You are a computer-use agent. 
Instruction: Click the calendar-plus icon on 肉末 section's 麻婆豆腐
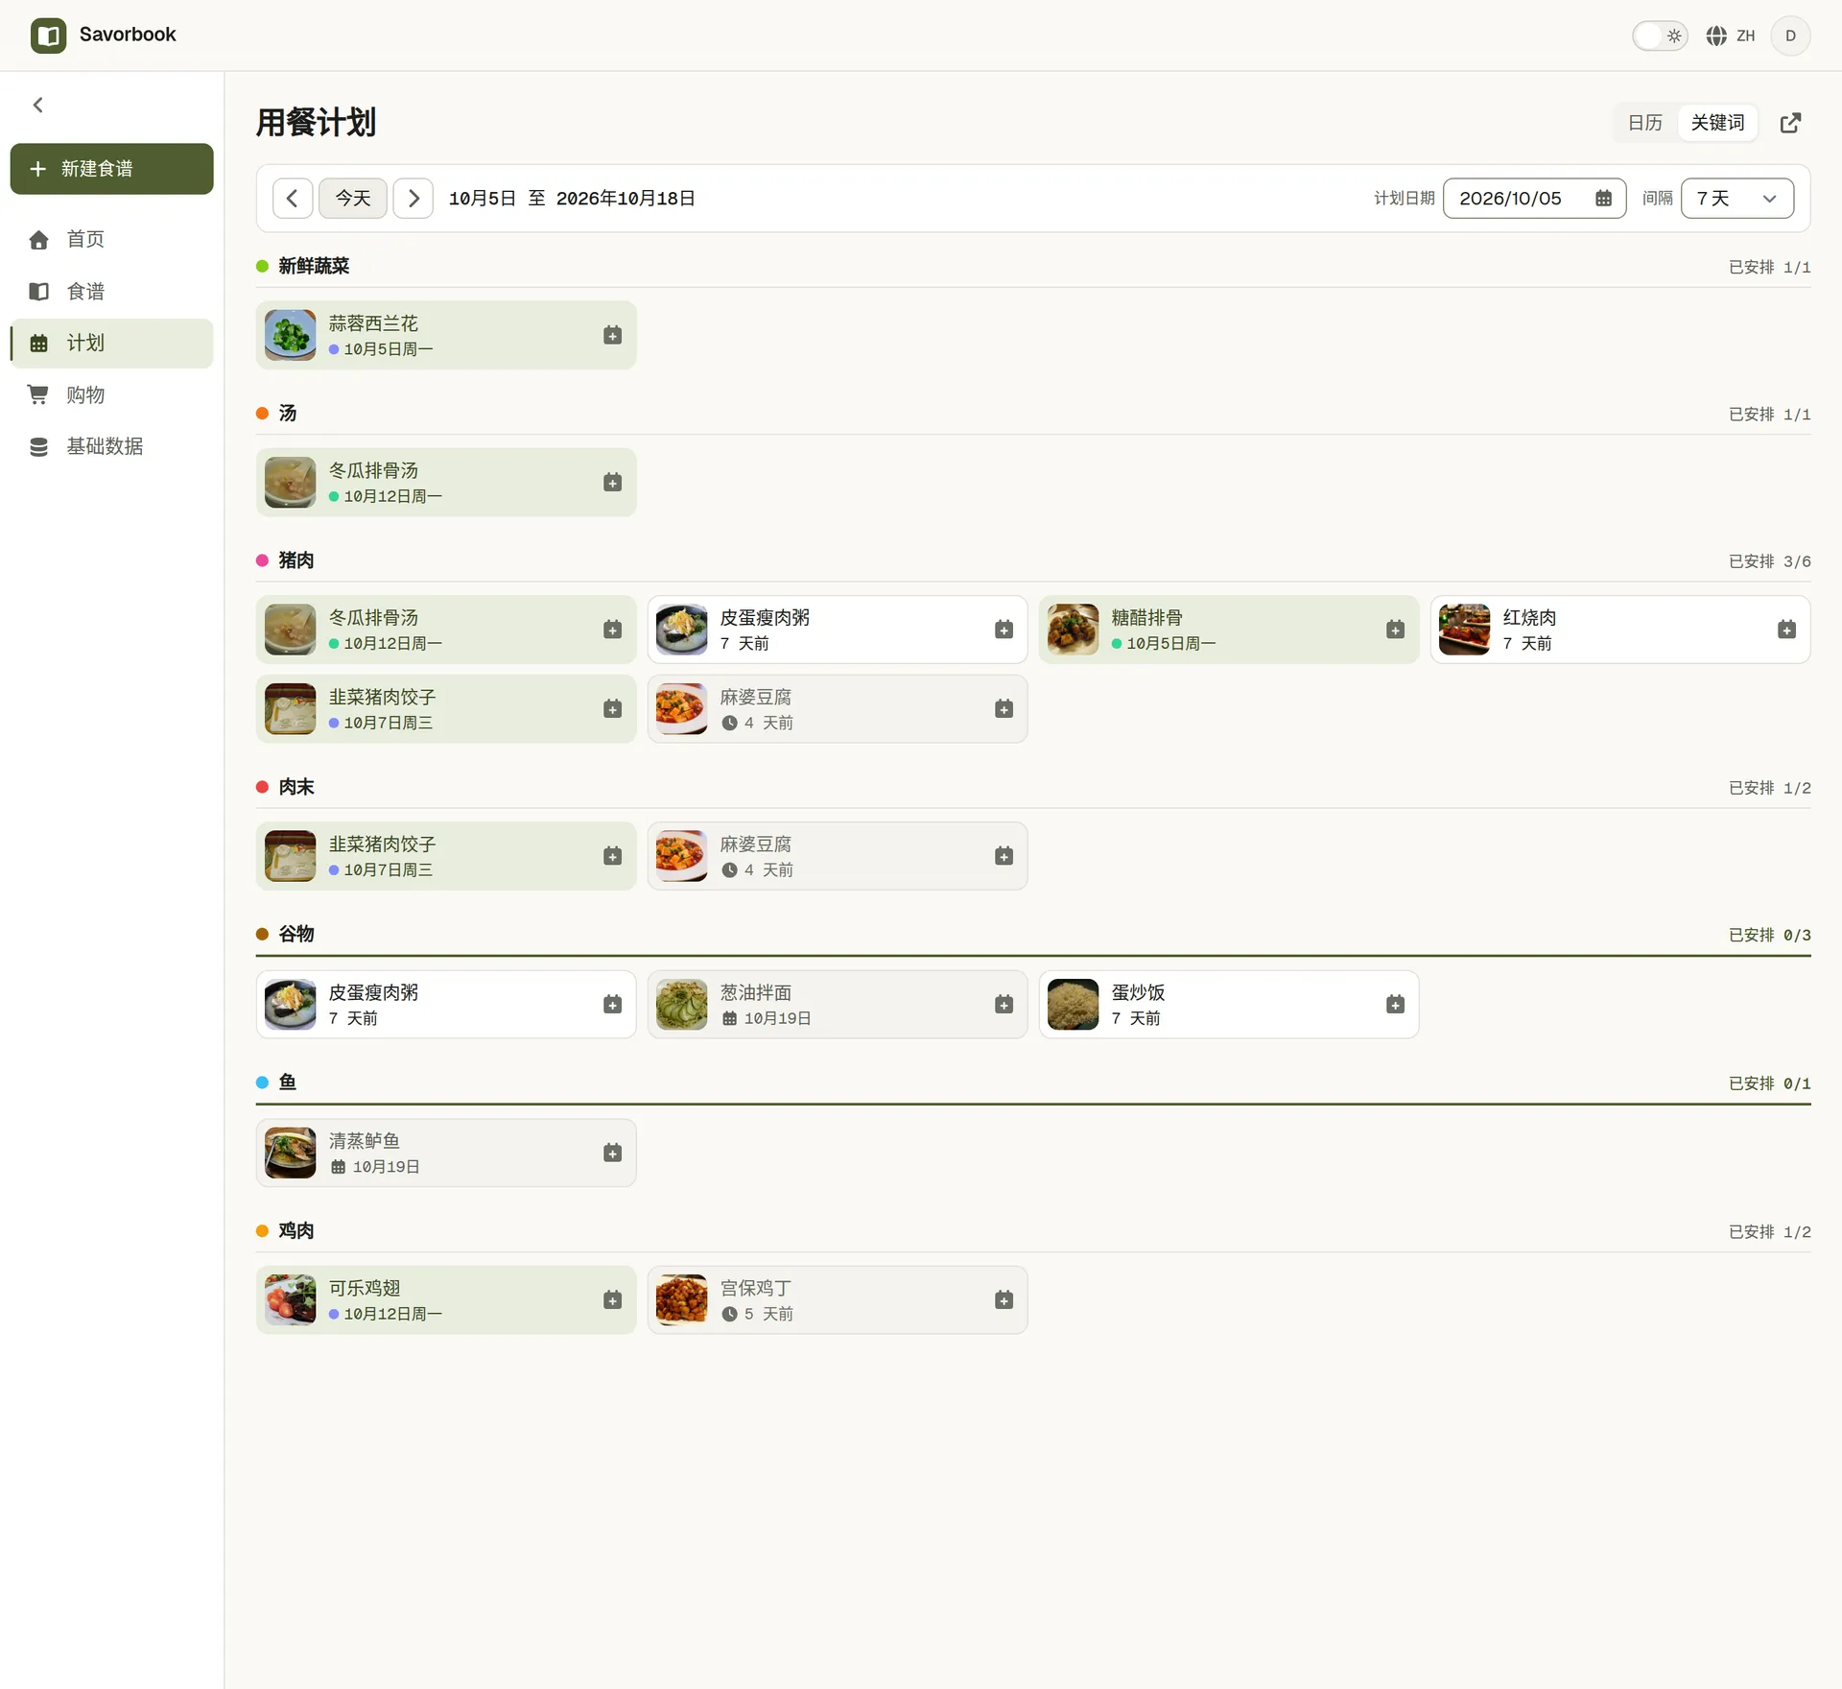coord(1004,856)
